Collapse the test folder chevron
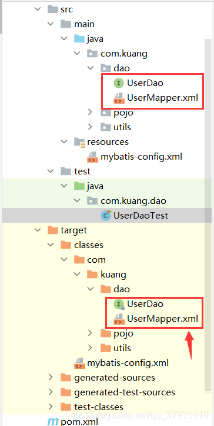Image resolution: width=214 pixels, height=426 pixels. point(51,171)
